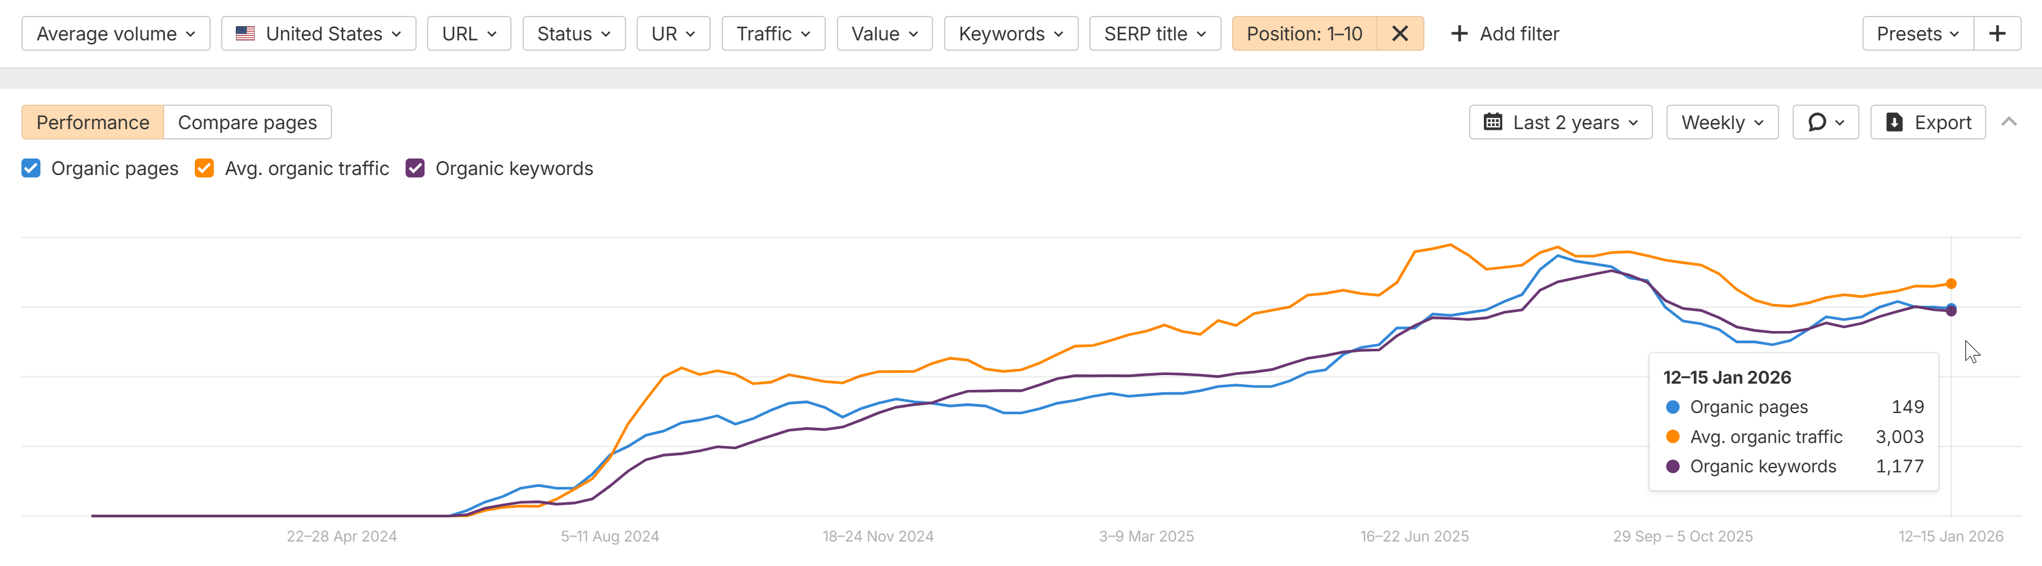
Task: Click the orange traffic data point marker
Action: click(1951, 284)
